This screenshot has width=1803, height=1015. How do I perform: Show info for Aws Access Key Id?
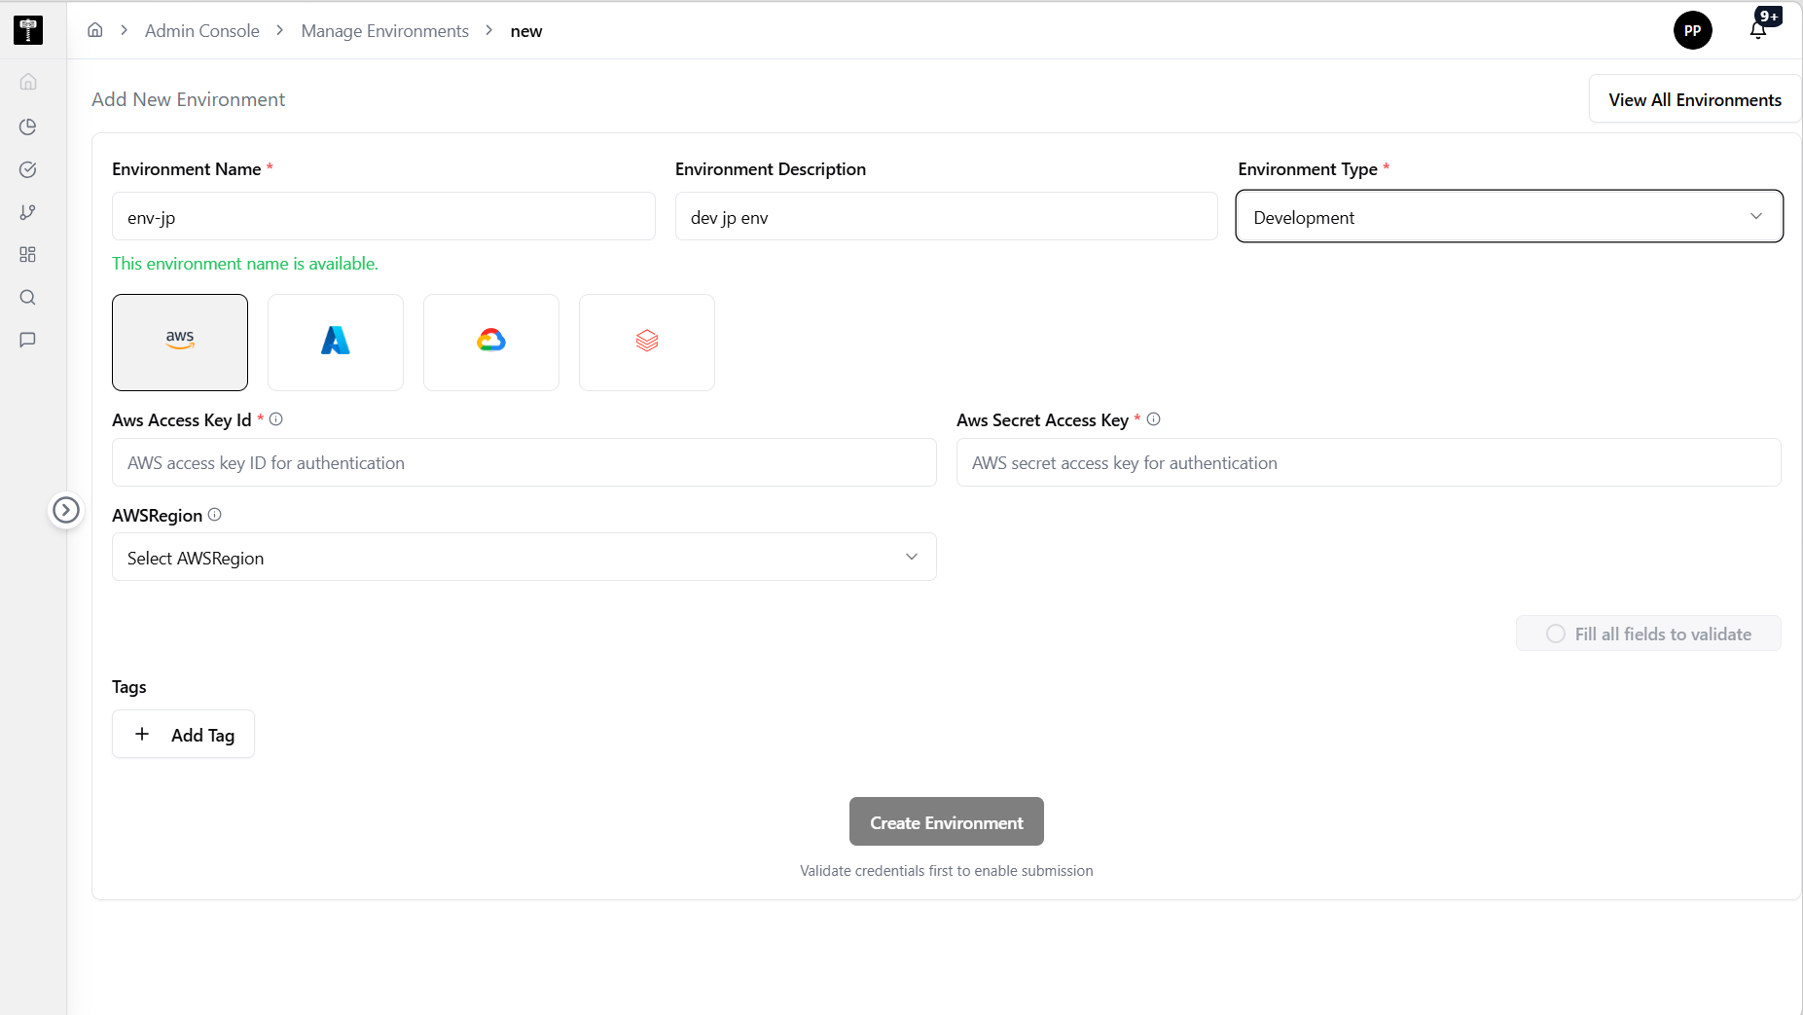[x=276, y=419]
